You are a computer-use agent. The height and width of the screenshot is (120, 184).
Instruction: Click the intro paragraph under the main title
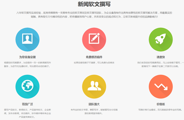click(94, 15)
